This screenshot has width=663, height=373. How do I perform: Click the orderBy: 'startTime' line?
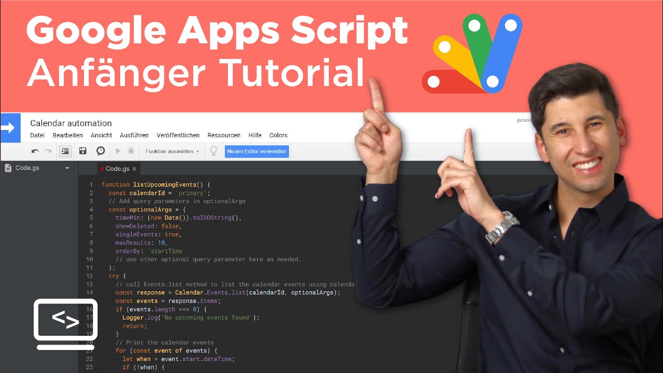click(150, 251)
